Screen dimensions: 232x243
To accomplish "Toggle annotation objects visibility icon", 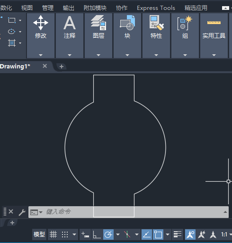I will point(190,235).
